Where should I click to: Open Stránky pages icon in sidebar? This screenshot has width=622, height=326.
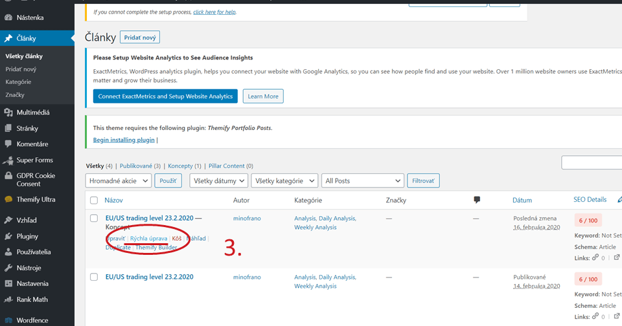coord(8,128)
